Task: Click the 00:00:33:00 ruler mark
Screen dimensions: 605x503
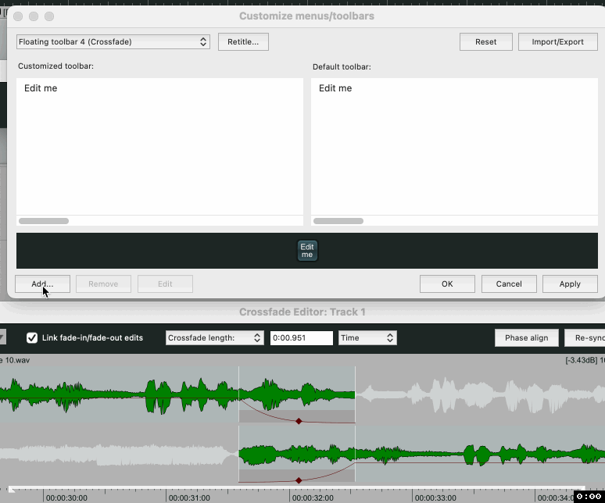Action: click(x=435, y=498)
